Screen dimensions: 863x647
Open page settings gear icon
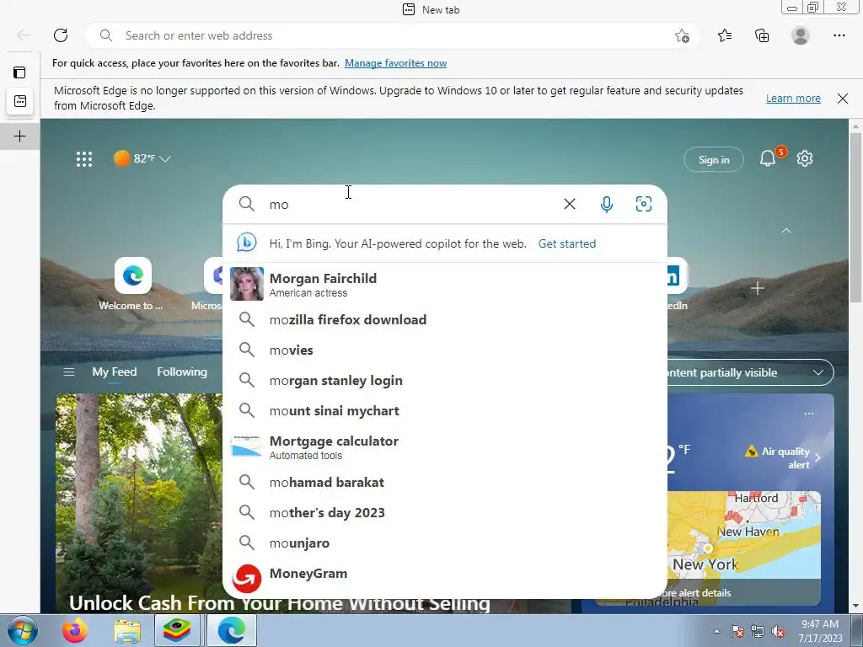805,158
